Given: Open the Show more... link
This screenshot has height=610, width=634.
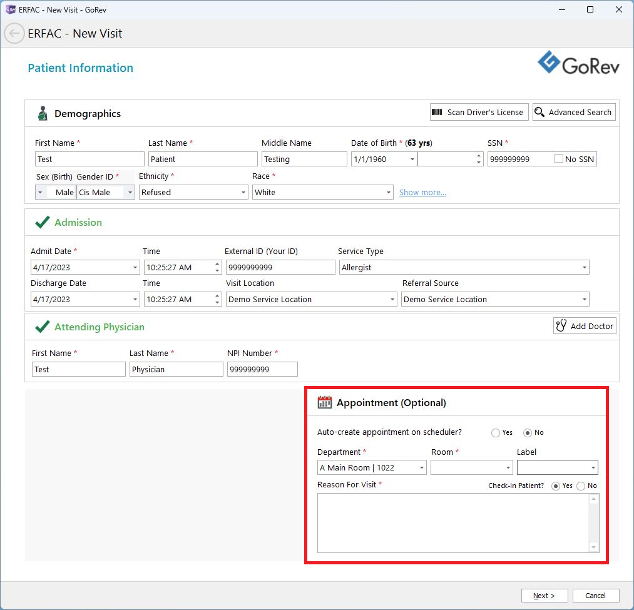Looking at the screenshot, I should (422, 193).
